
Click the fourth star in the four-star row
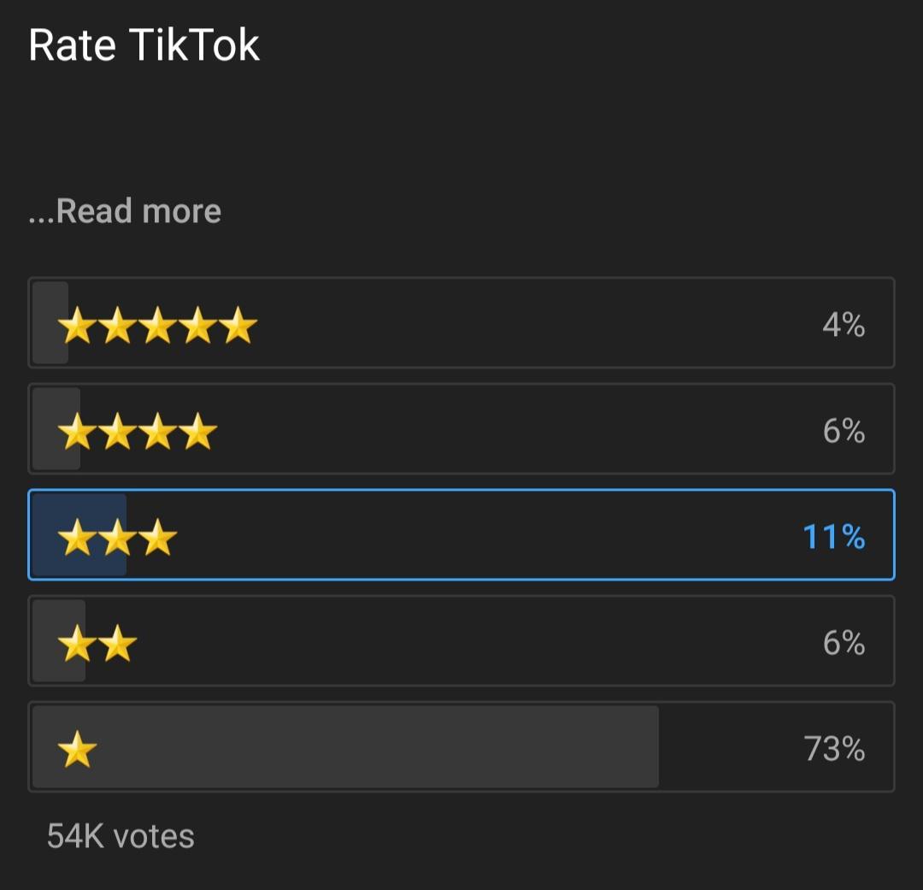200,430
